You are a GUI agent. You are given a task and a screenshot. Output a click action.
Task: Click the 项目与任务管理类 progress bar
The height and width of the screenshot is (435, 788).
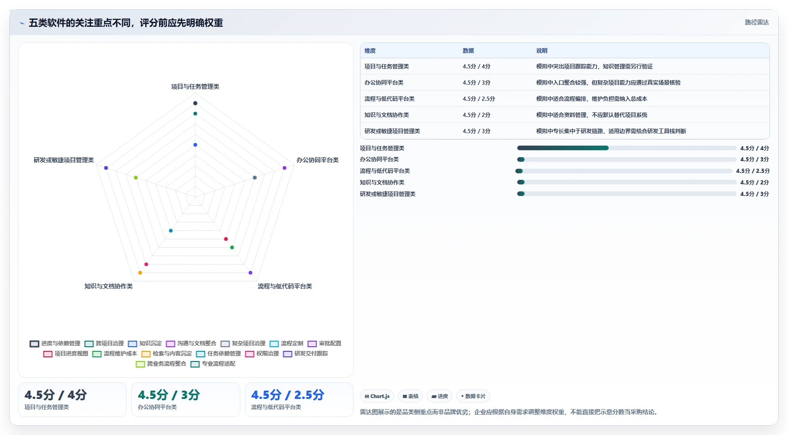click(x=627, y=148)
